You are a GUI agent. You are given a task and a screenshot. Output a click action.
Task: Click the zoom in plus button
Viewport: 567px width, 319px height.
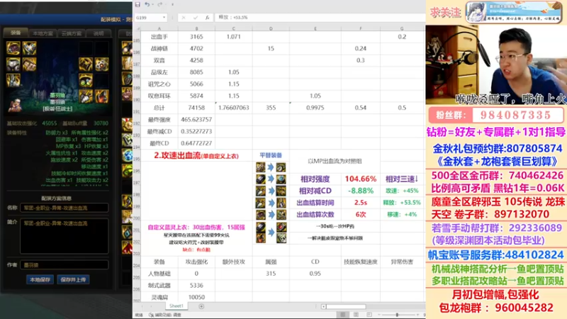point(418,315)
